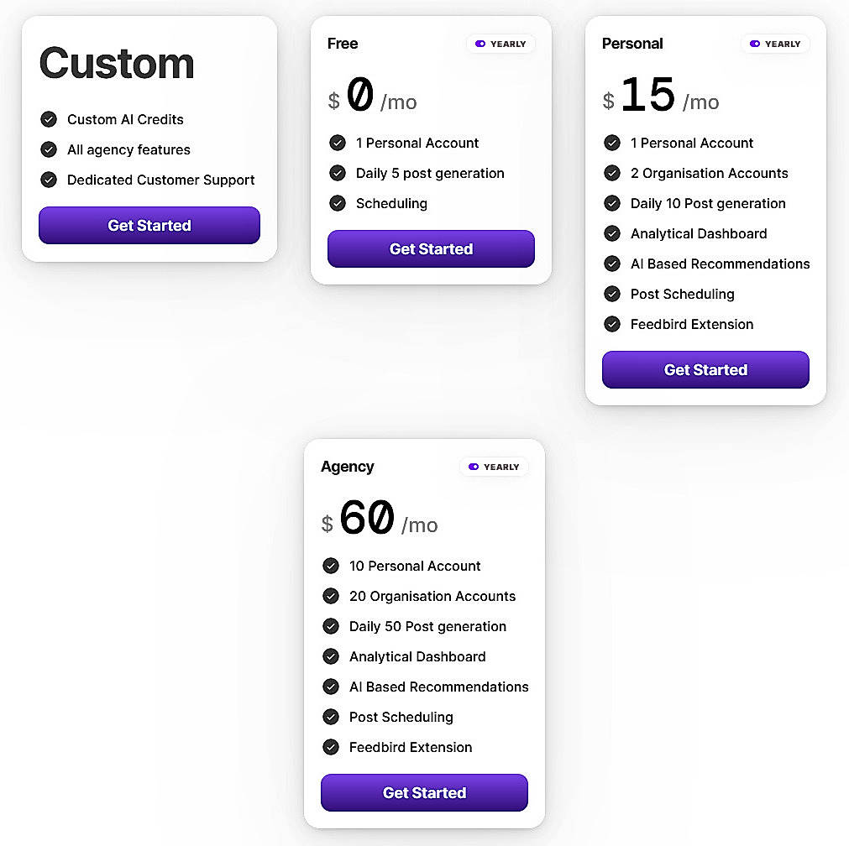Click the $60 price on the Agency card
This screenshot has width=849, height=846.
(367, 519)
